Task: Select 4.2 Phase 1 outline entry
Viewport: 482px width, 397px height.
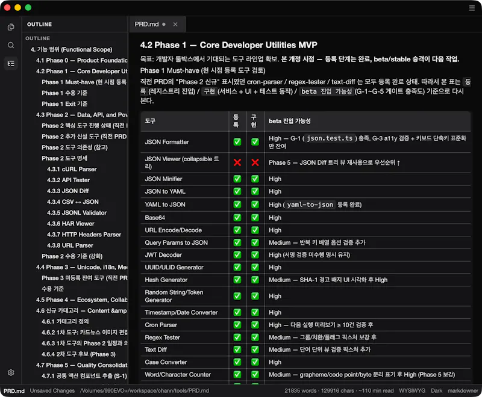Action: point(81,71)
